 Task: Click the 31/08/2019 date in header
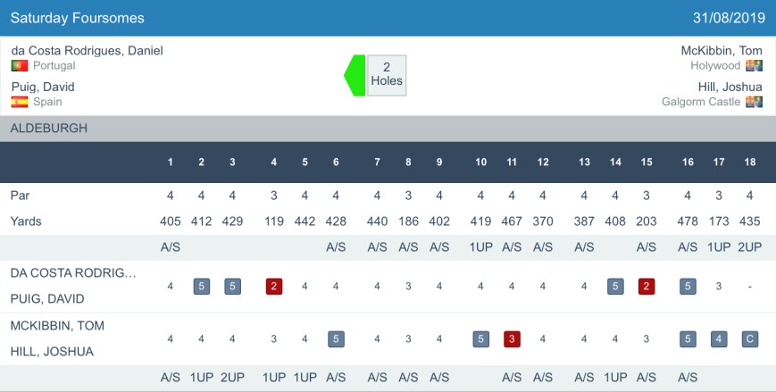pos(729,18)
